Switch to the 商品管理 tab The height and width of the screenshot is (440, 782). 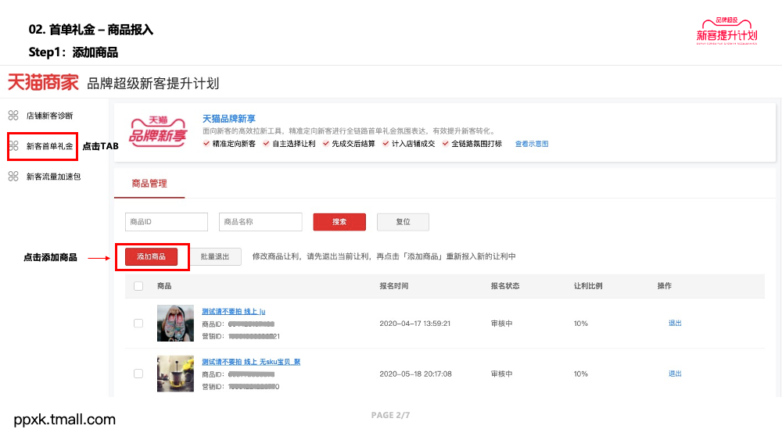point(149,184)
